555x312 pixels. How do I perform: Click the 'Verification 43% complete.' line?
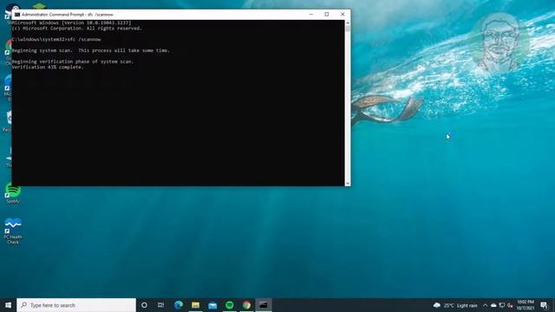click(x=48, y=68)
